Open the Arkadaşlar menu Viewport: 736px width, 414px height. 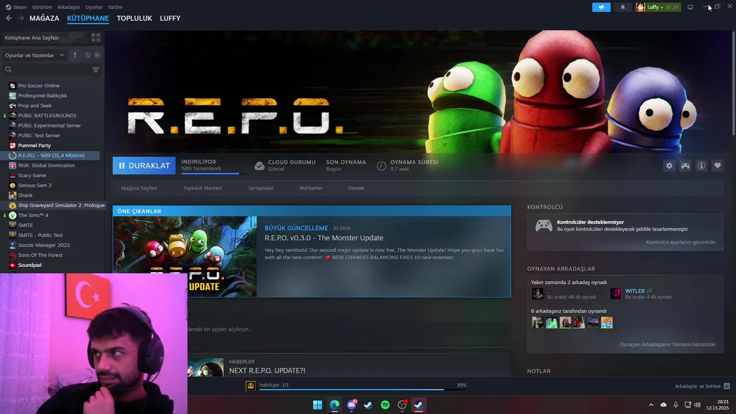pos(69,7)
